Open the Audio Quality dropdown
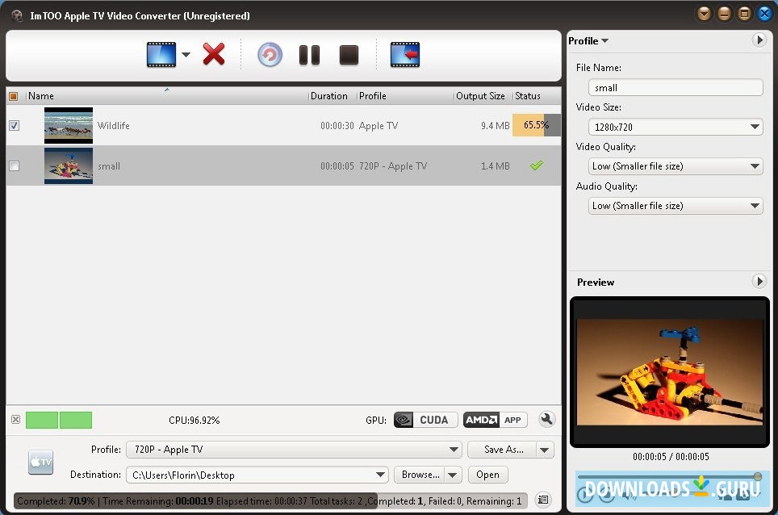The width and height of the screenshot is (778, 515). [x=676, y=205]
